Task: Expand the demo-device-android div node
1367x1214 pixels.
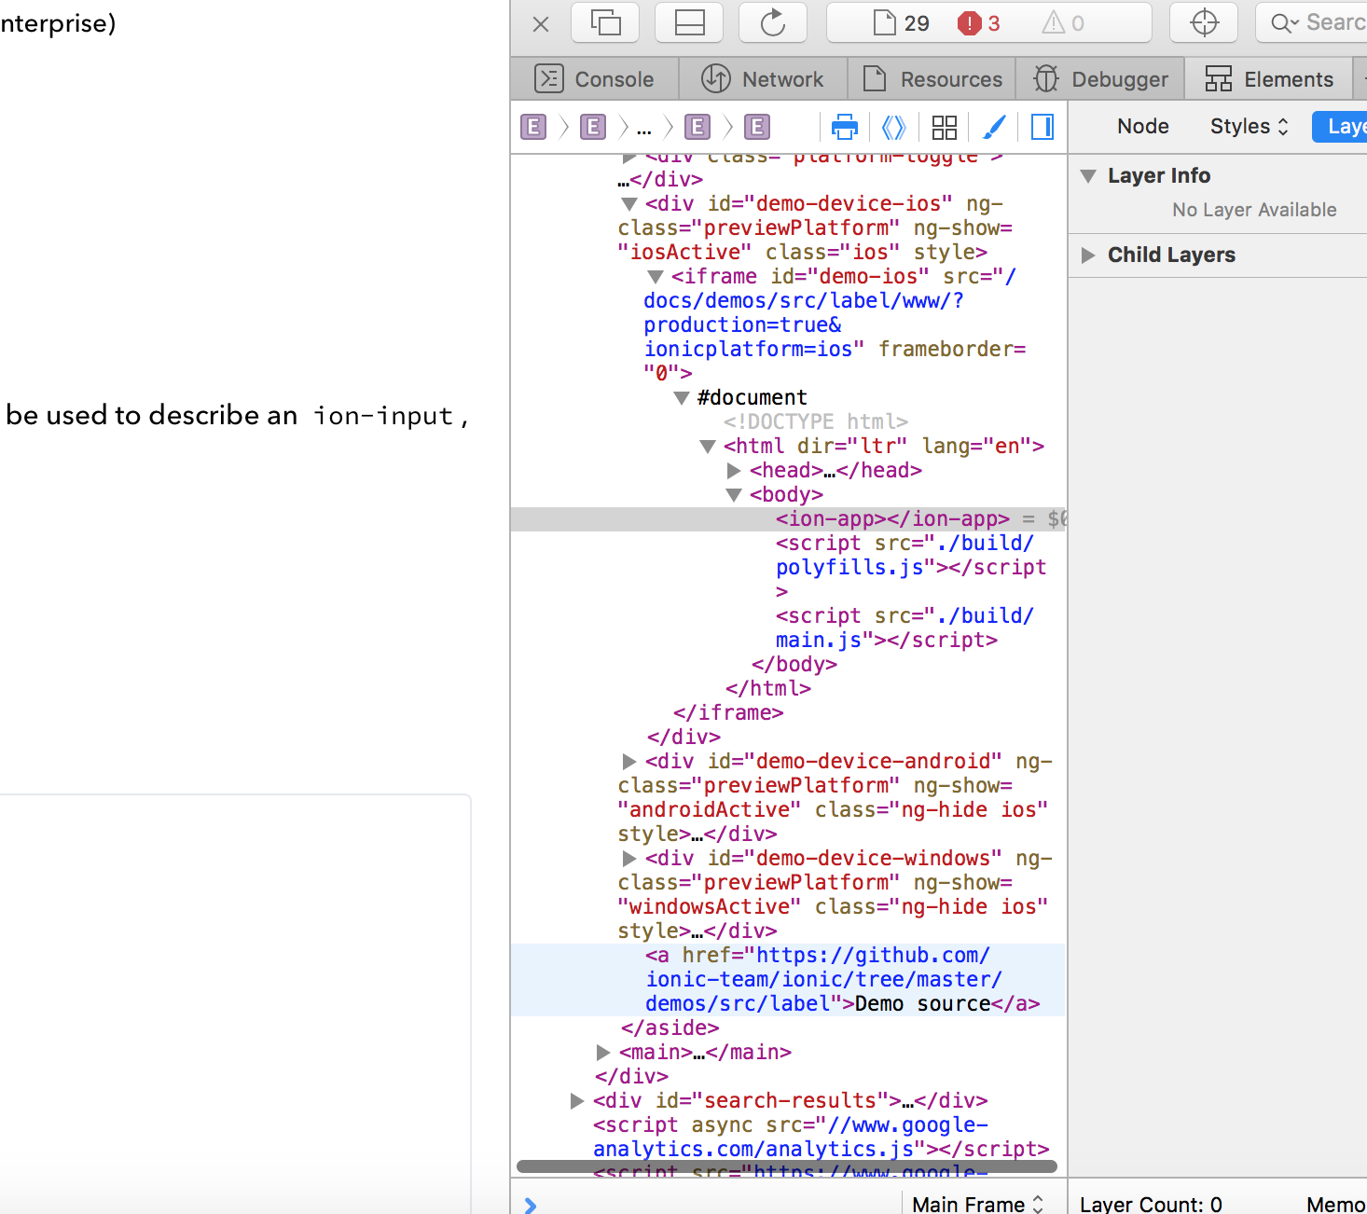Action: point(629,762)
